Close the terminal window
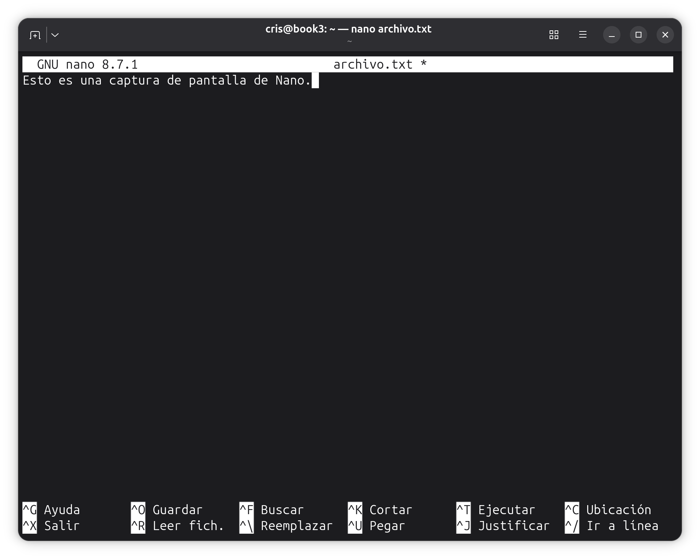 [665, 35]
